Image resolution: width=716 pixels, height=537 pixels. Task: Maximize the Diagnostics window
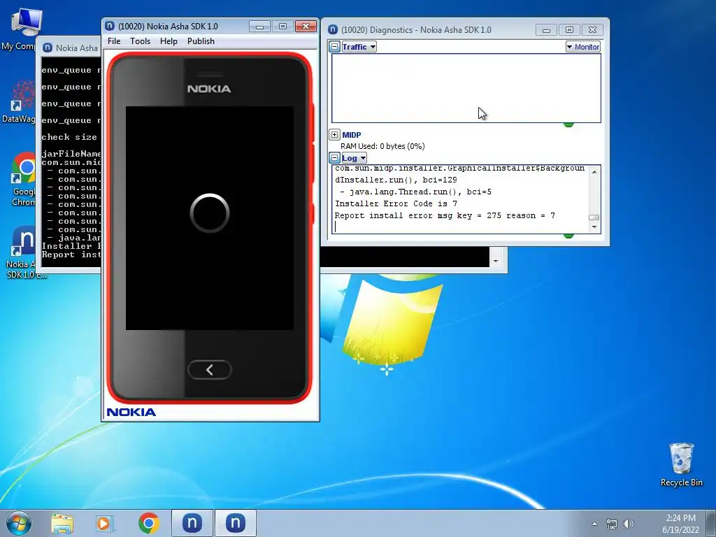coord(569,30)
